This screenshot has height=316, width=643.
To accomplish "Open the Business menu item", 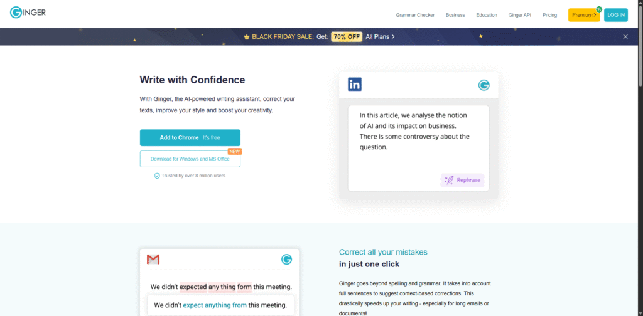I will [x=455, y=15].
